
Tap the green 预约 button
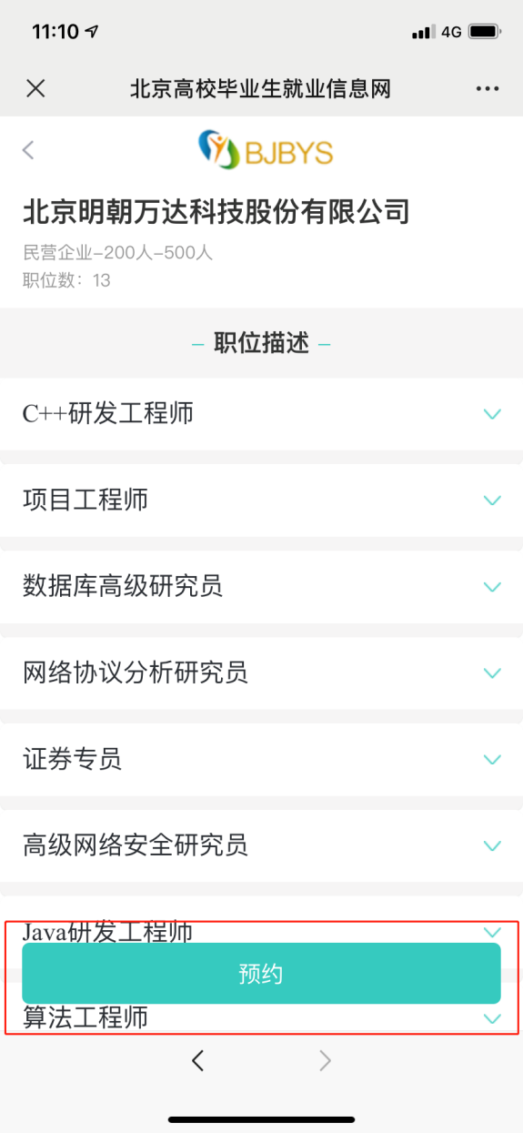[261, 974]
